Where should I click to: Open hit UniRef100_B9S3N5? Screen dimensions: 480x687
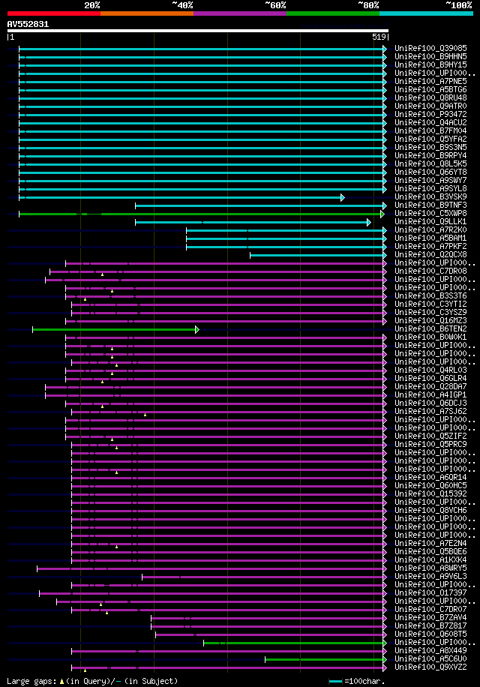[x=430, y=147]
